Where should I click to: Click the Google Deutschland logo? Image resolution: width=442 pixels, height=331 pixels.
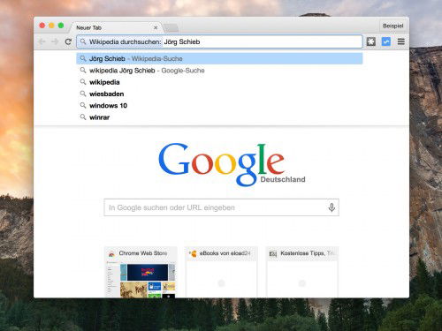(x=232, y=164)
